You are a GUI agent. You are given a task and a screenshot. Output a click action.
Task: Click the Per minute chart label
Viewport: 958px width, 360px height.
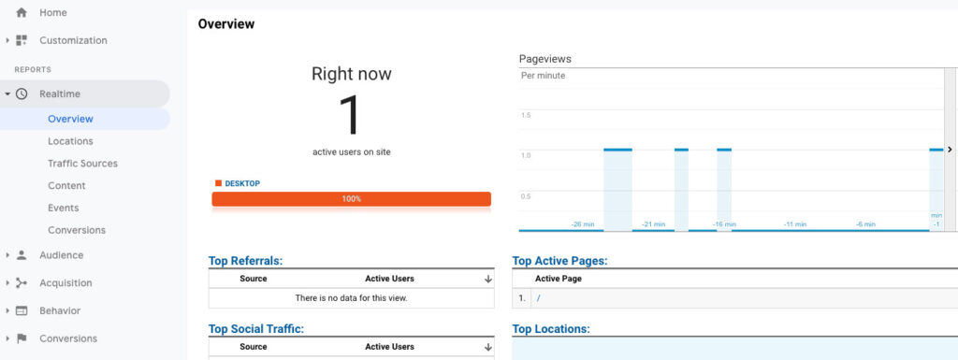coord(544,76)
